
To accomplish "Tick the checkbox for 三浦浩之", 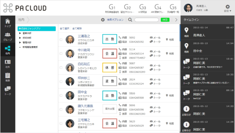I will [x=61, y=40].
